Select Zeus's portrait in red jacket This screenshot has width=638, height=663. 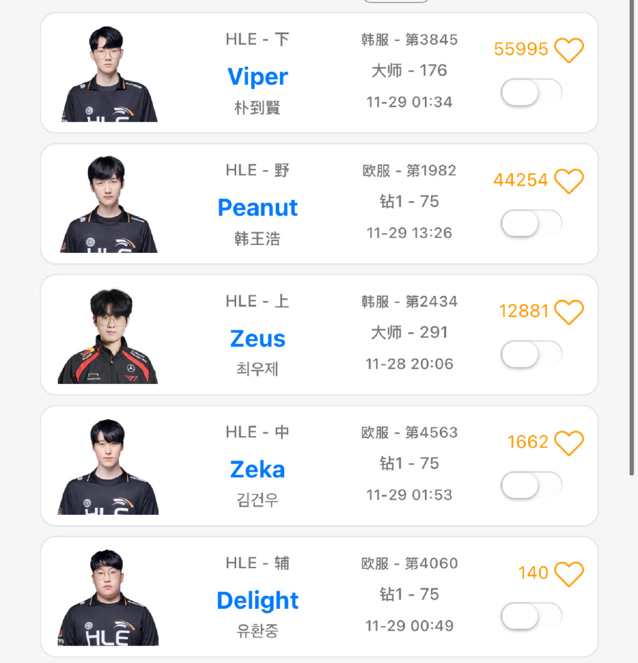click(108, 336)
